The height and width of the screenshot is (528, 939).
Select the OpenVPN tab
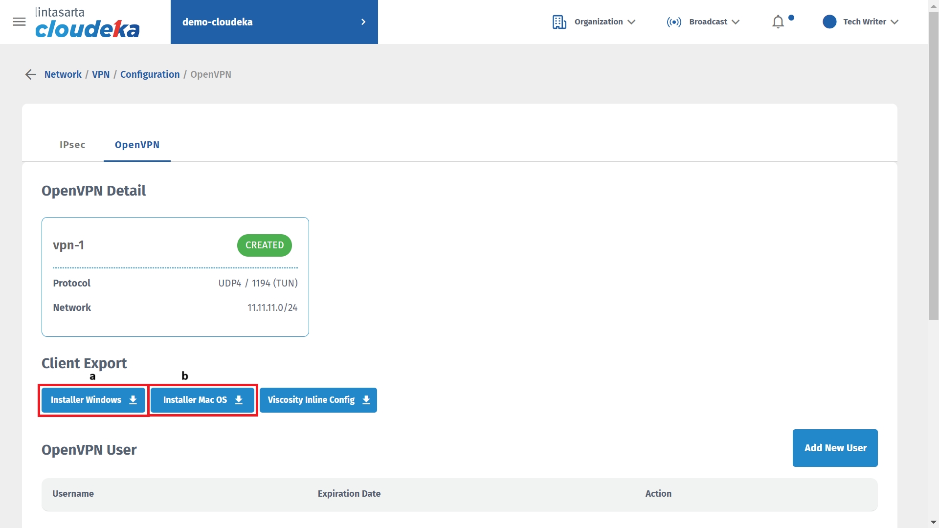(137, 145)
